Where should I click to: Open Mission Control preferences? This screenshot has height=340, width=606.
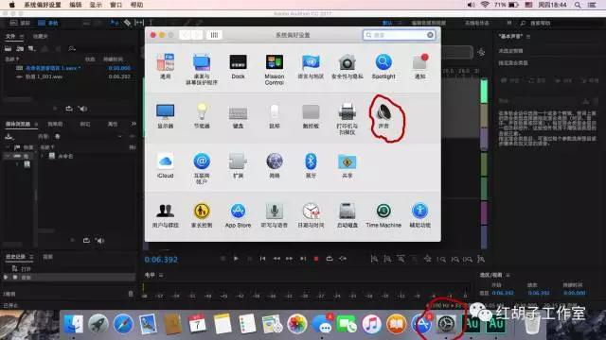(x=275, y=69)
